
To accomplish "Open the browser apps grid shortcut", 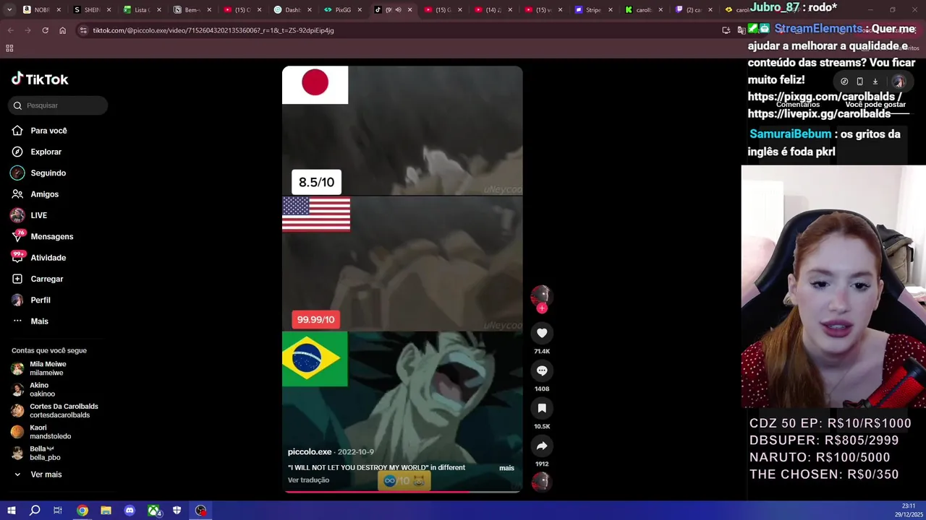I will pos(9,48).
